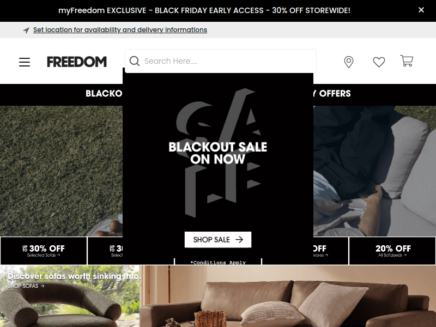The width and height of the screenshot is (436, 327).
Task: Click the Conditions Apply text
Action: [x=218, y=262]
